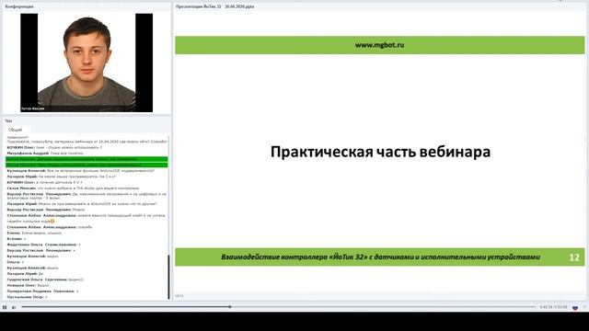Click the flag language icon in player bar
The height and width of the screenshot is (331, 589).
pyautogui.click(x=575, y=307)
